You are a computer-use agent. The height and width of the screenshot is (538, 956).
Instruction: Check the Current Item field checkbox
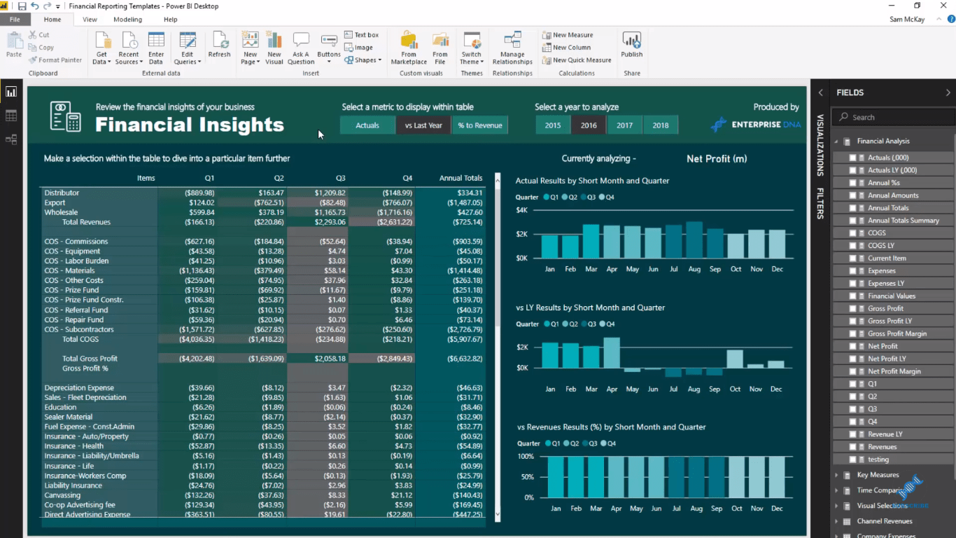[x=852, y=258]
